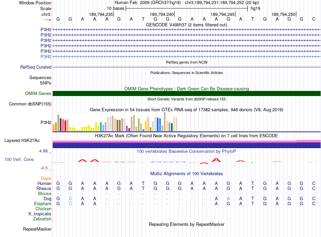Click the -4.5 PhyloP minimum value
The image size is (321, 237).
[44, 168]
